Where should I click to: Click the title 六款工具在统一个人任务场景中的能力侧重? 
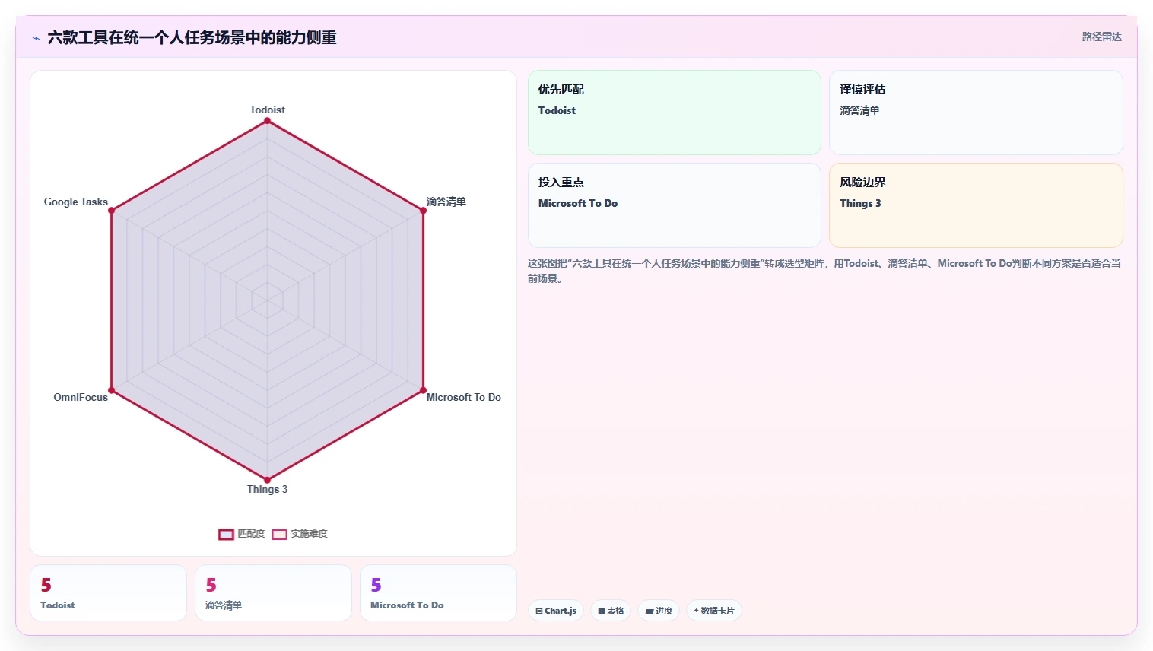click(x=192, y=37)
